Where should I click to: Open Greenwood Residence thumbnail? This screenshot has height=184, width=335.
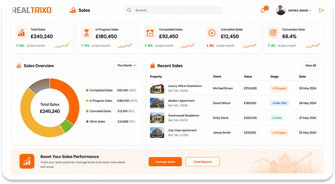click(x=157, y=118)
